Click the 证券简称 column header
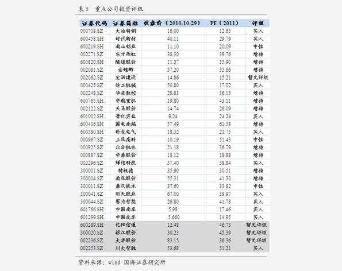 coord(125,24)
